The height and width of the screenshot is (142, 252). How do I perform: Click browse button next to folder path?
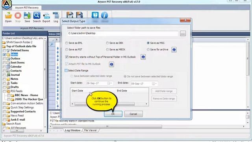pos(183,34)
